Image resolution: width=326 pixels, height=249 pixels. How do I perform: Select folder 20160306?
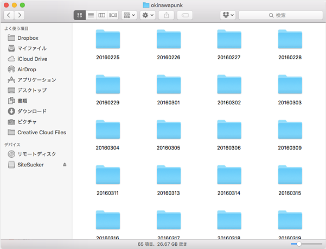229,135
